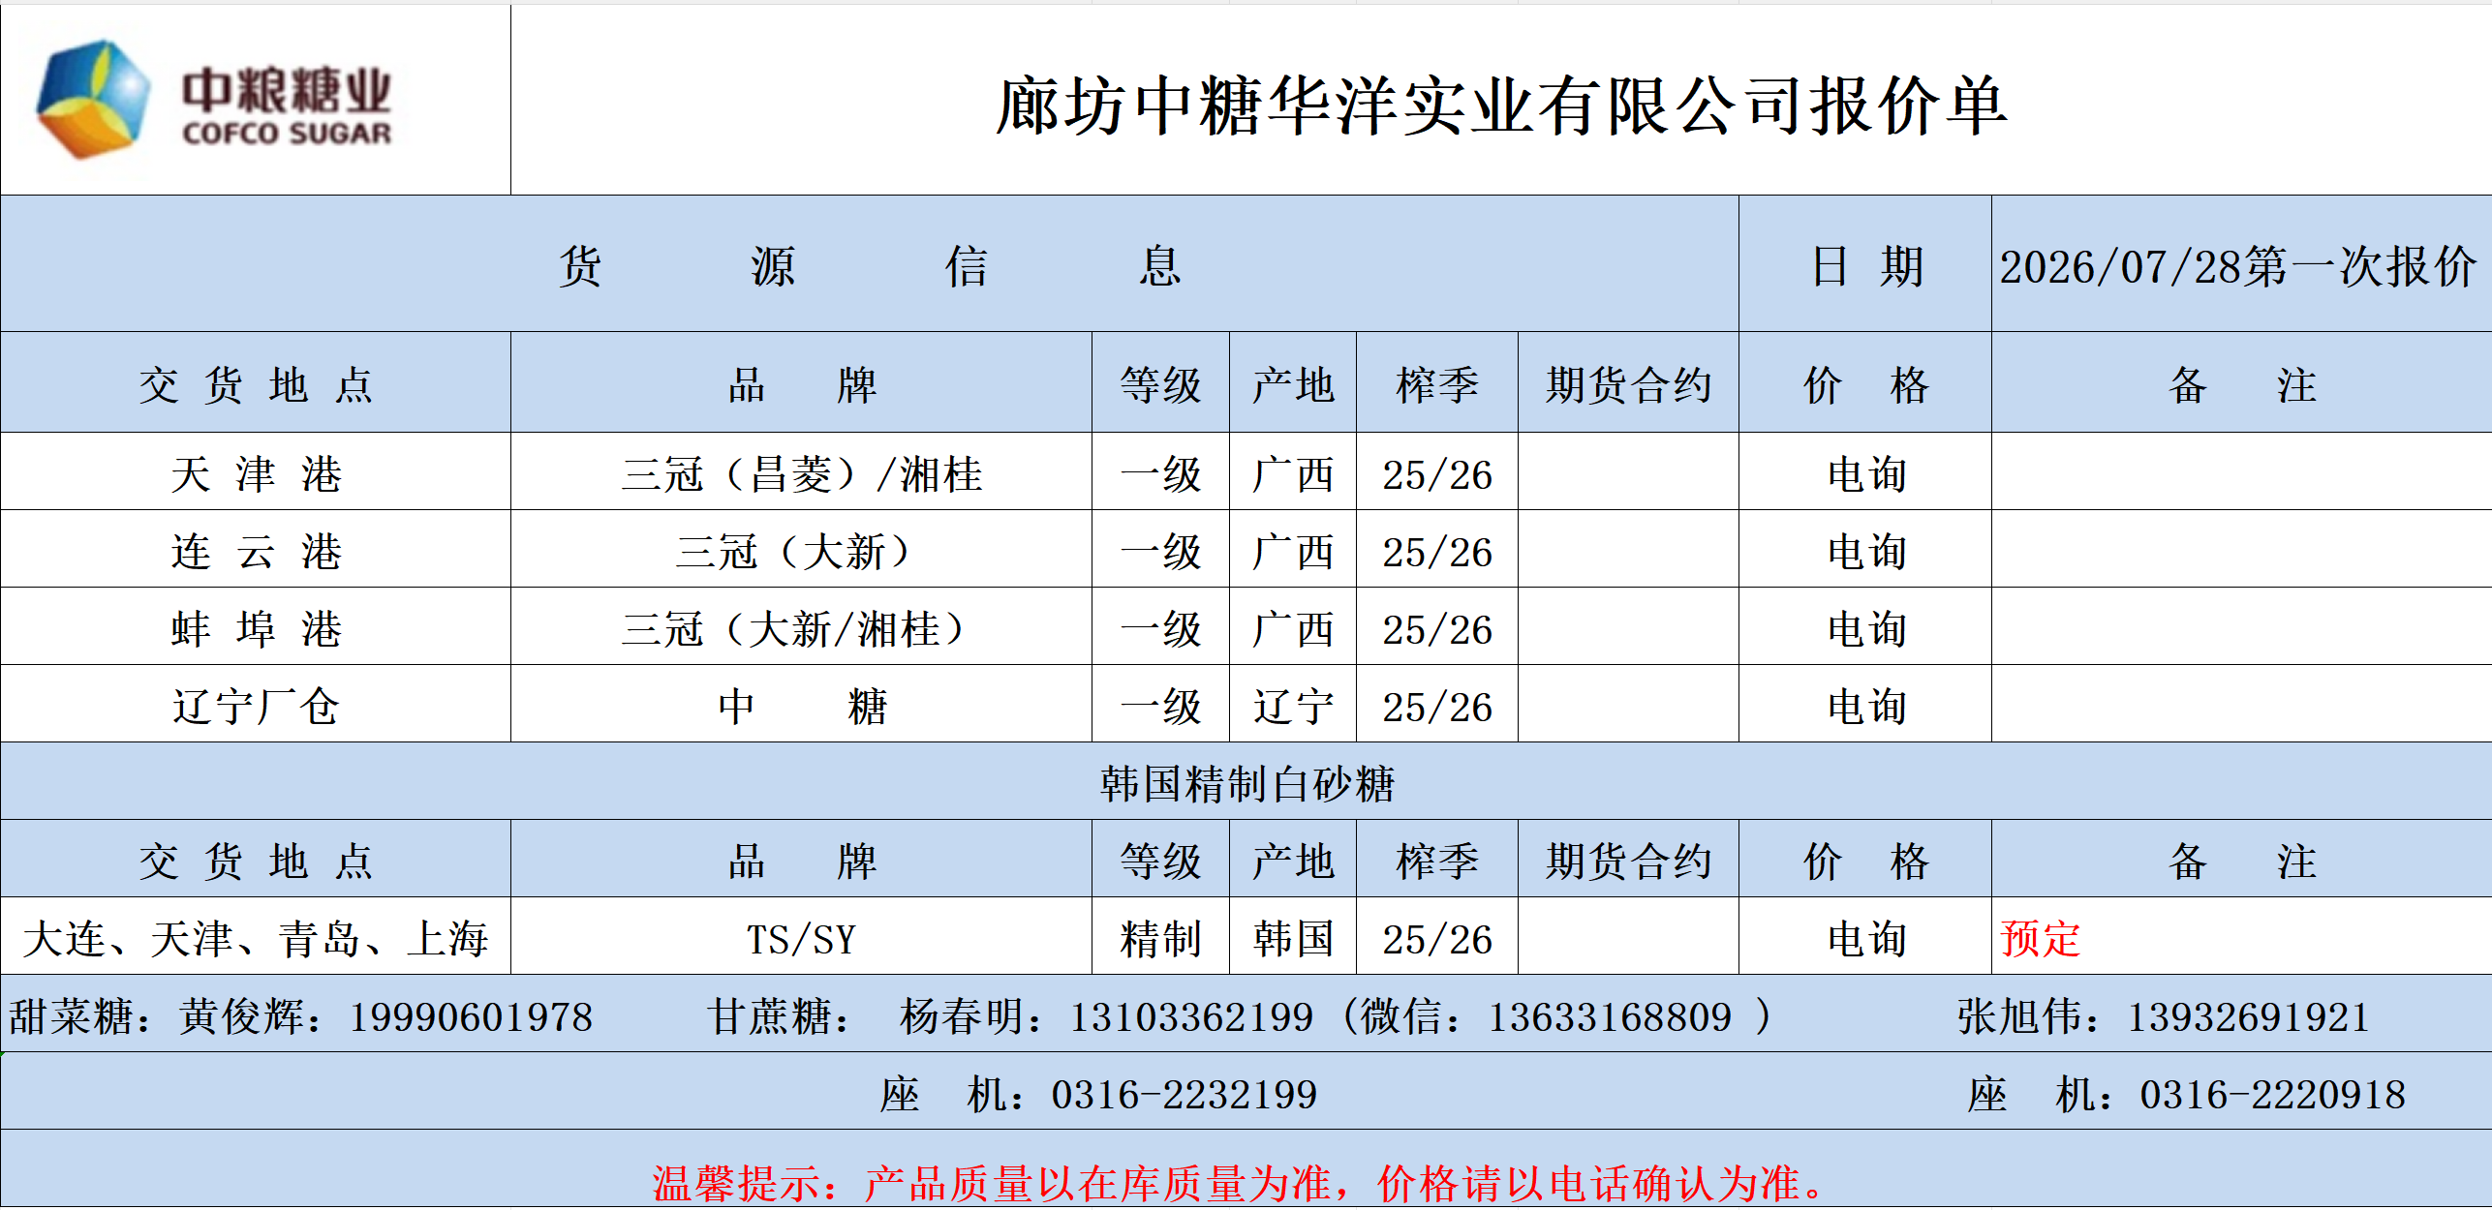Click 一级 grade in the 辽宁厂仓 row

(1160, 705)
